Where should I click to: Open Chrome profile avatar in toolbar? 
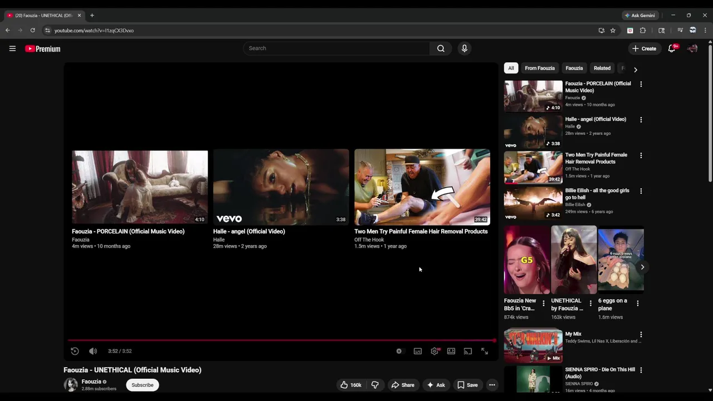[693, 31]
